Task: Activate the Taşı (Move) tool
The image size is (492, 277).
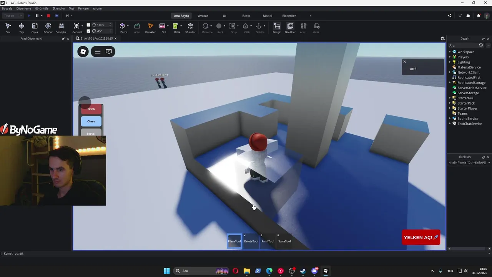Action: coord(22,28)
